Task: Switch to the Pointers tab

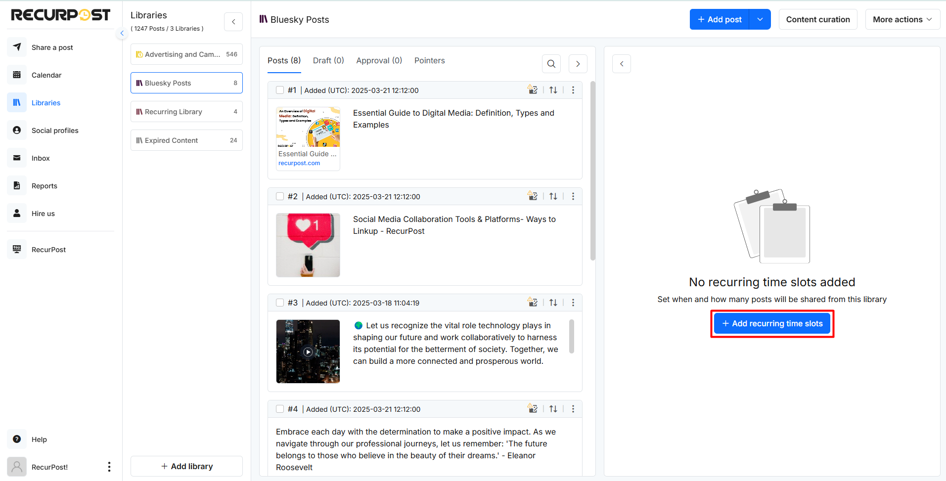Action: [430, 60]
